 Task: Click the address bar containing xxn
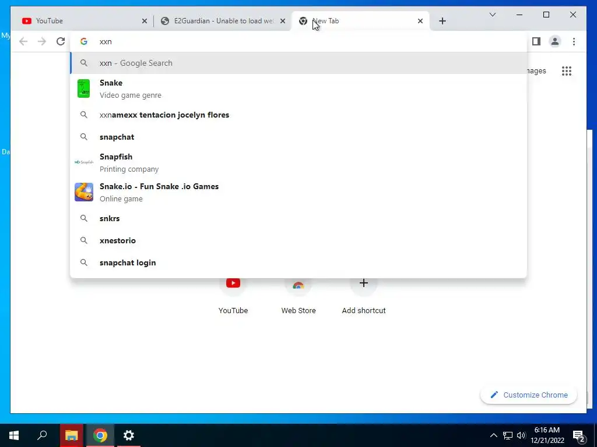pos(298,41)
